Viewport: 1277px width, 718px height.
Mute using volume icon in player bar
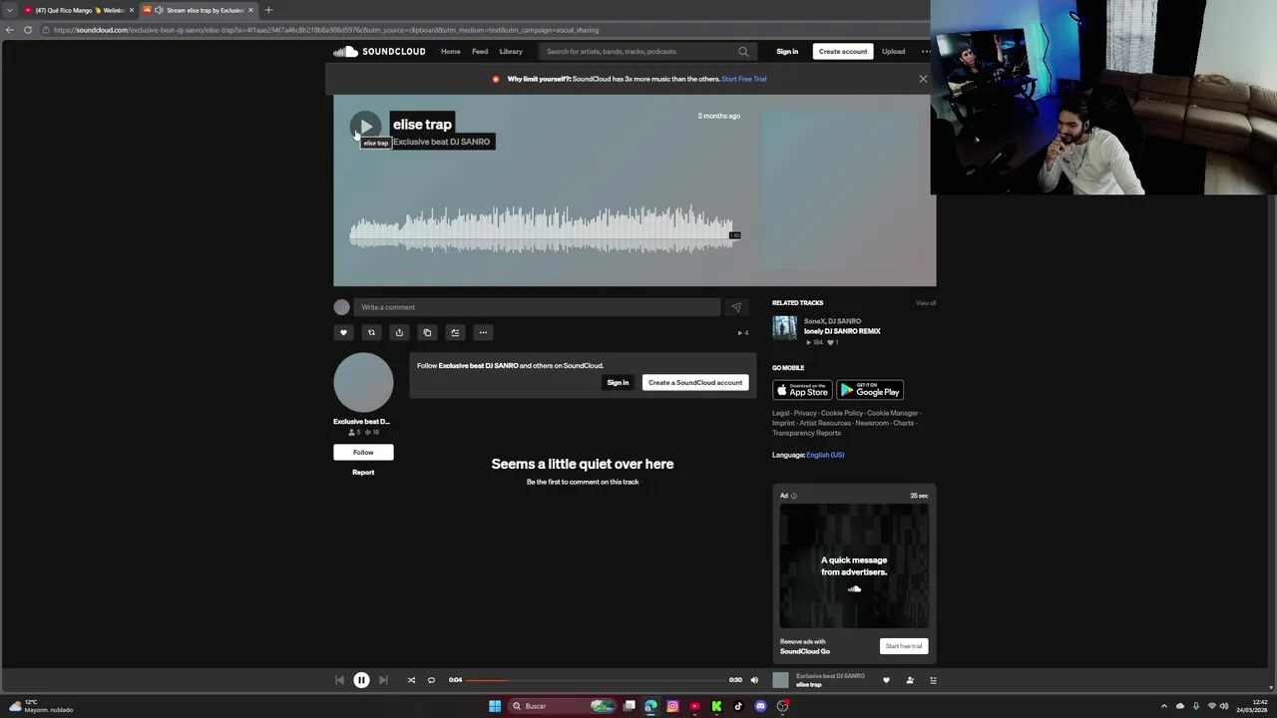[754, 680]
